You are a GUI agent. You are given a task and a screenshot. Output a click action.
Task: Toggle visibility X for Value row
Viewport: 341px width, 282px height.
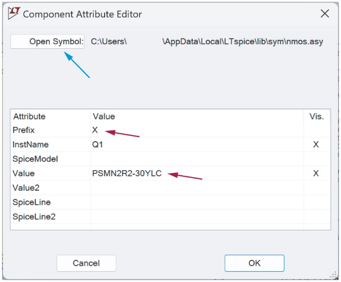316,173
